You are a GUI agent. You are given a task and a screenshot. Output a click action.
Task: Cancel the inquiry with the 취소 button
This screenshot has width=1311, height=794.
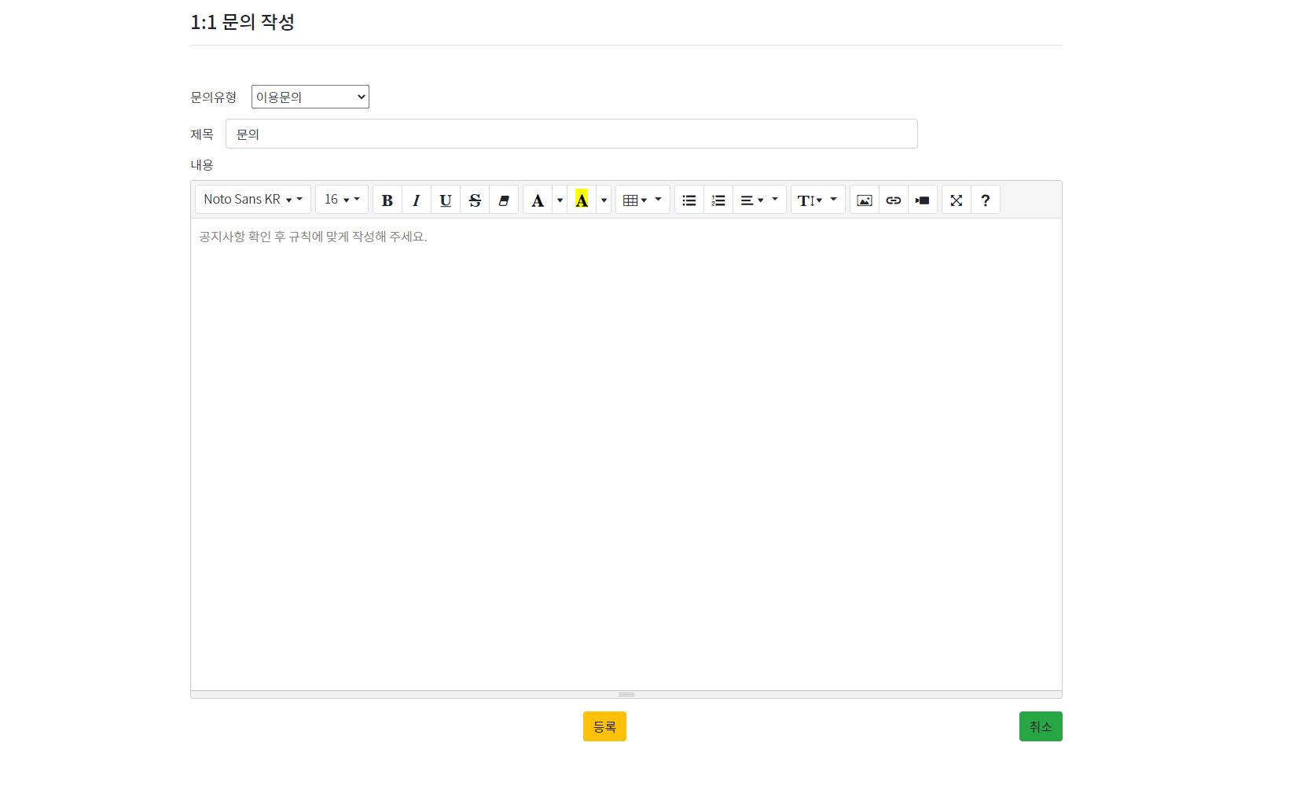tap(1040, 726)
